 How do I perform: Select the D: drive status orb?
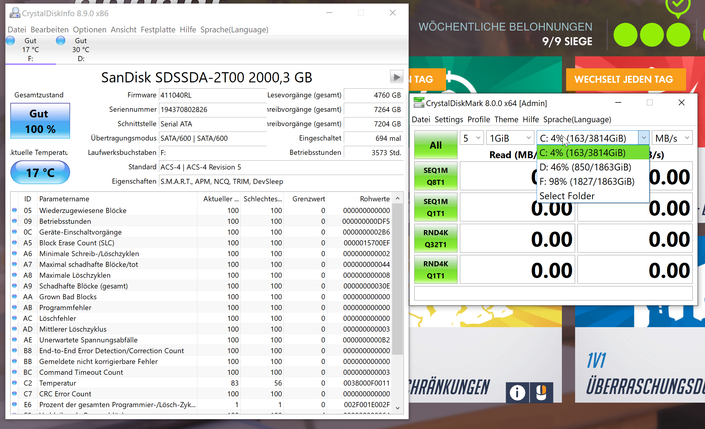point(61,40)
